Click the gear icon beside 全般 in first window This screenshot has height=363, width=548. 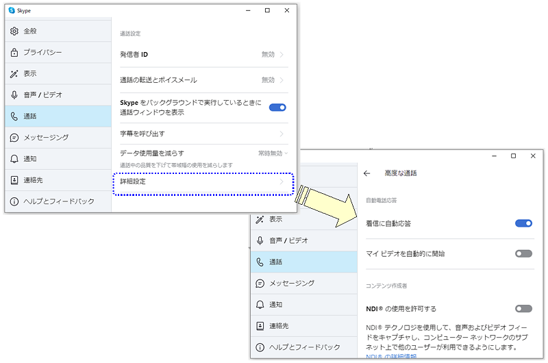click(x=14, y=31)
